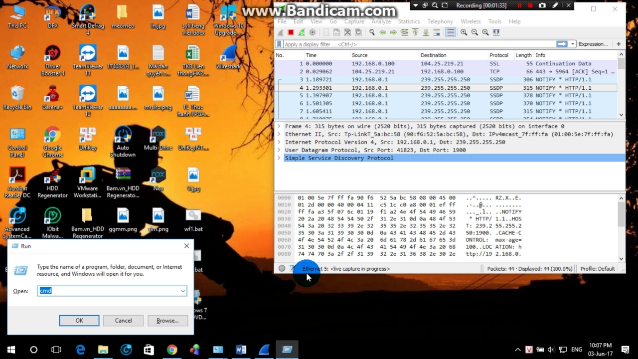Click the hex dump pane scrollbar
Image resolution: width=638 pixels, height=359 pixels.
pos(621,228)
